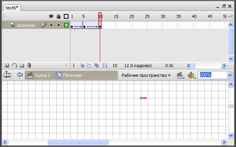The image size is (236, 147).
Task: Click the pencil icon on ползунок layer
Action: pyautogui.click(x=44, y=25)
